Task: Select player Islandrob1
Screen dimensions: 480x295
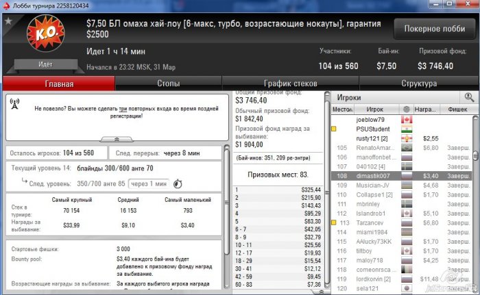Action: 401,214
